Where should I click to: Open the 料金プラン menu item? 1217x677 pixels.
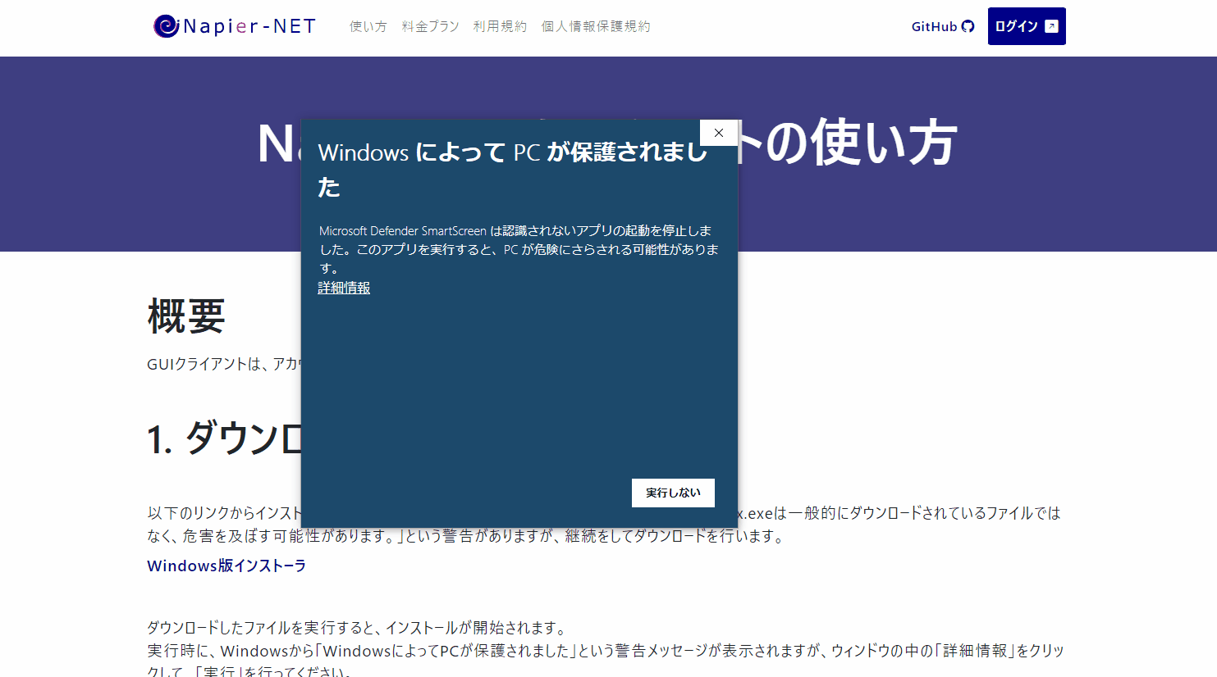(430, 26)
